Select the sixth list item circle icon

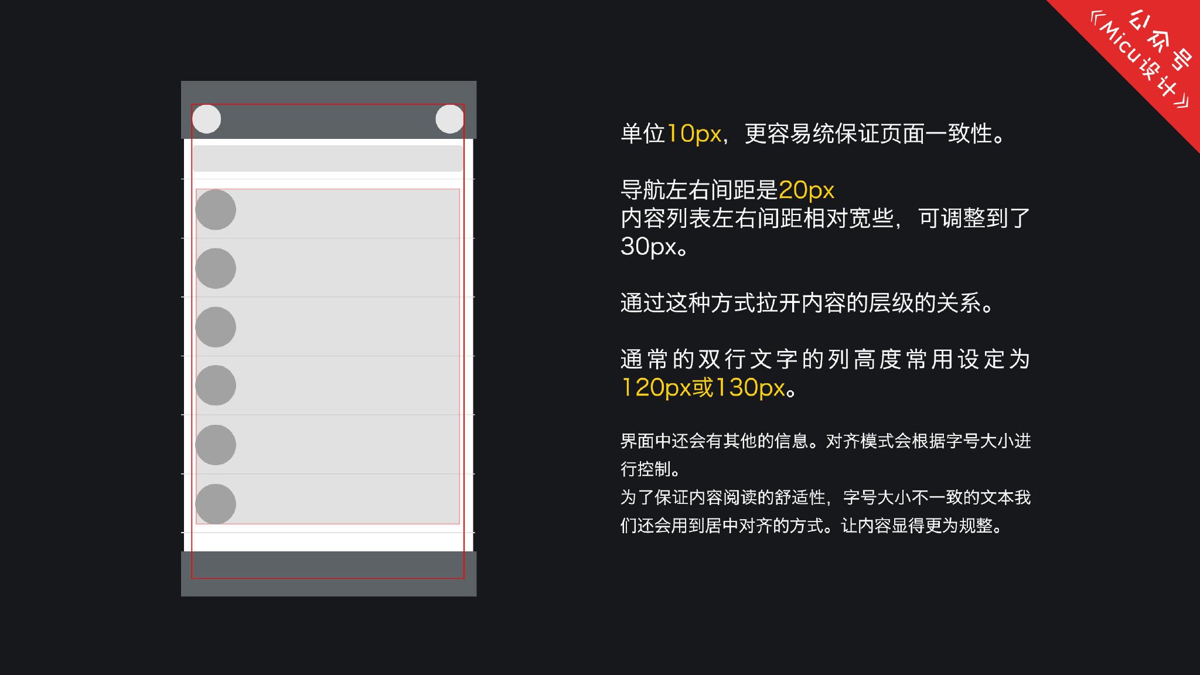tap(215, 503)
